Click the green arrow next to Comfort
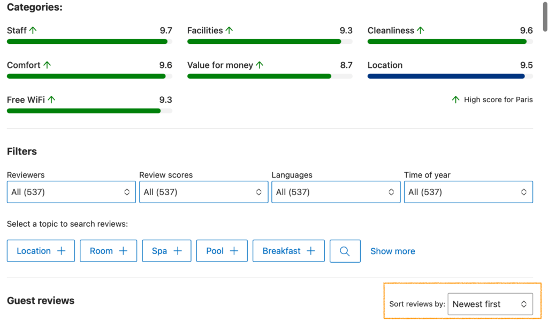 click(x=47, y=65)
